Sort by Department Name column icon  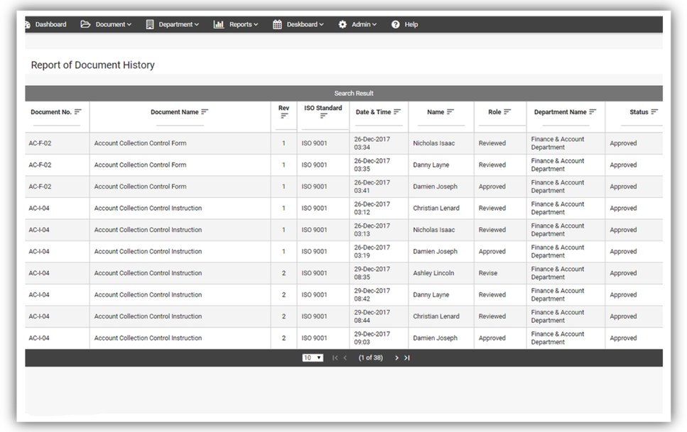click(x=593, y=111)
